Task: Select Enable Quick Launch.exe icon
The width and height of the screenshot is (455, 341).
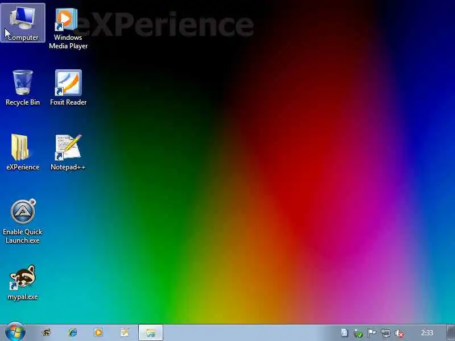Action: (x=23, y=221)
